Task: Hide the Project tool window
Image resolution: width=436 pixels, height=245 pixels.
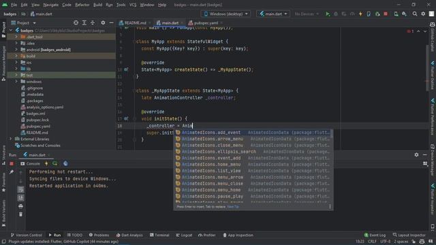Action: point(111,22)
